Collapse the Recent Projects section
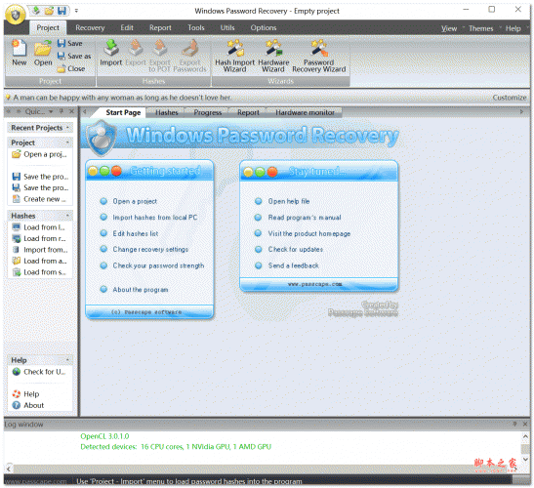The height and width of the screenshot is (488, 534). coord(67,128)
